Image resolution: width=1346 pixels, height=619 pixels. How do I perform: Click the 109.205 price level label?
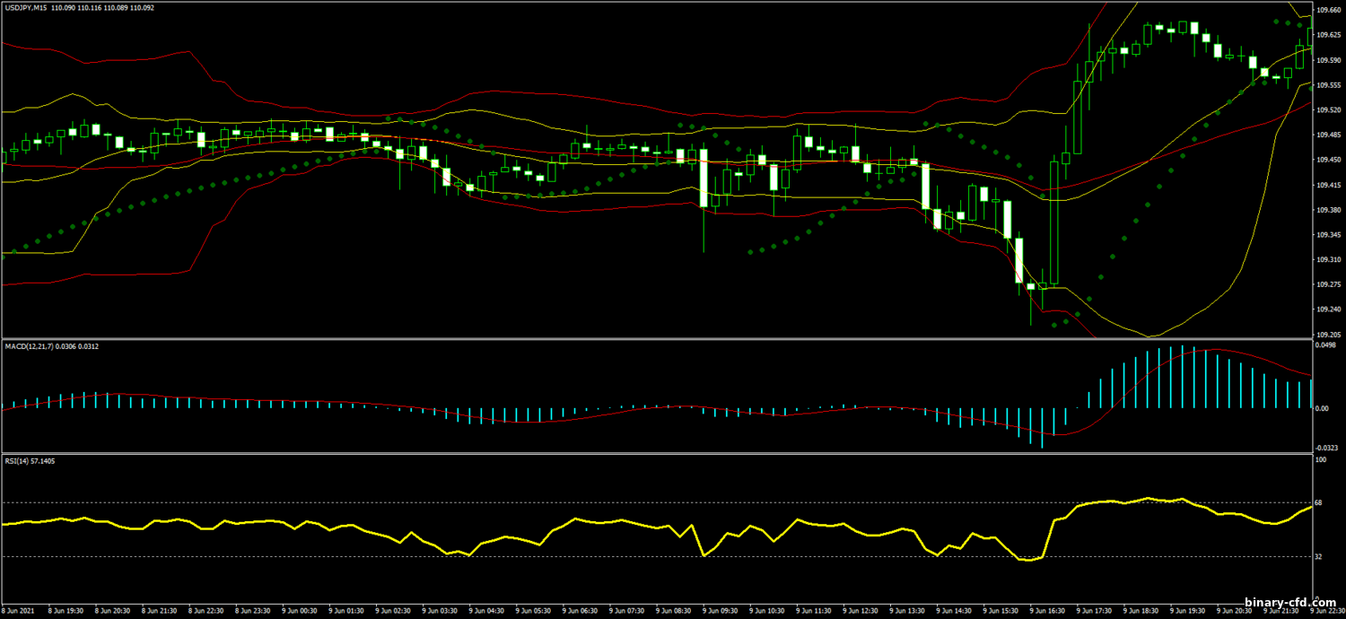[x=1328, y=334]
